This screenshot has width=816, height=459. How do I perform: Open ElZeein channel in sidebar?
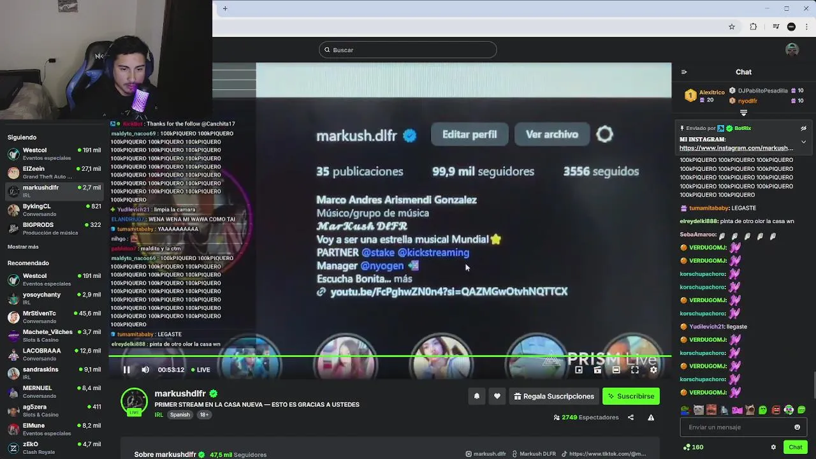(x=54, y=172)
